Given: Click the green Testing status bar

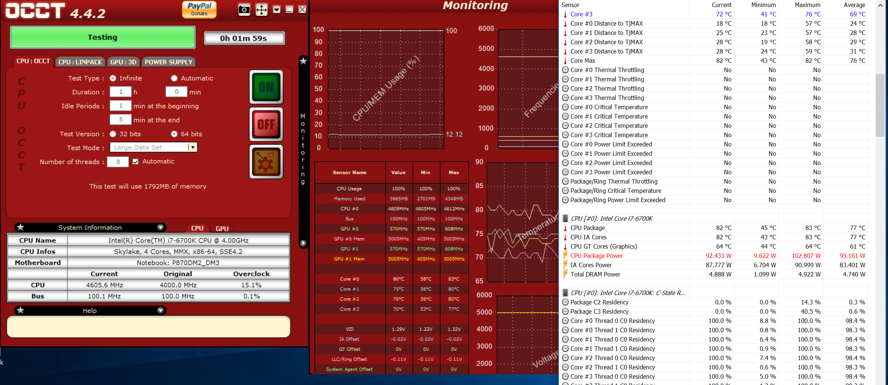Looking at the screenshot, I should pyautogui.click(x=103, y=37).
